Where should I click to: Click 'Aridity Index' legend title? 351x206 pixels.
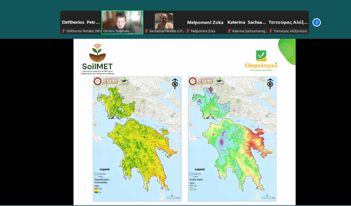(196, 180)
